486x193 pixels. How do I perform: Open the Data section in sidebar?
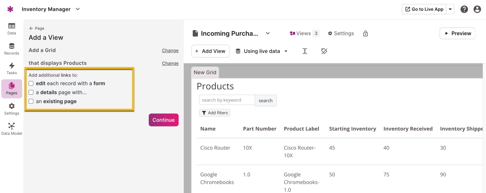[12, 29]
